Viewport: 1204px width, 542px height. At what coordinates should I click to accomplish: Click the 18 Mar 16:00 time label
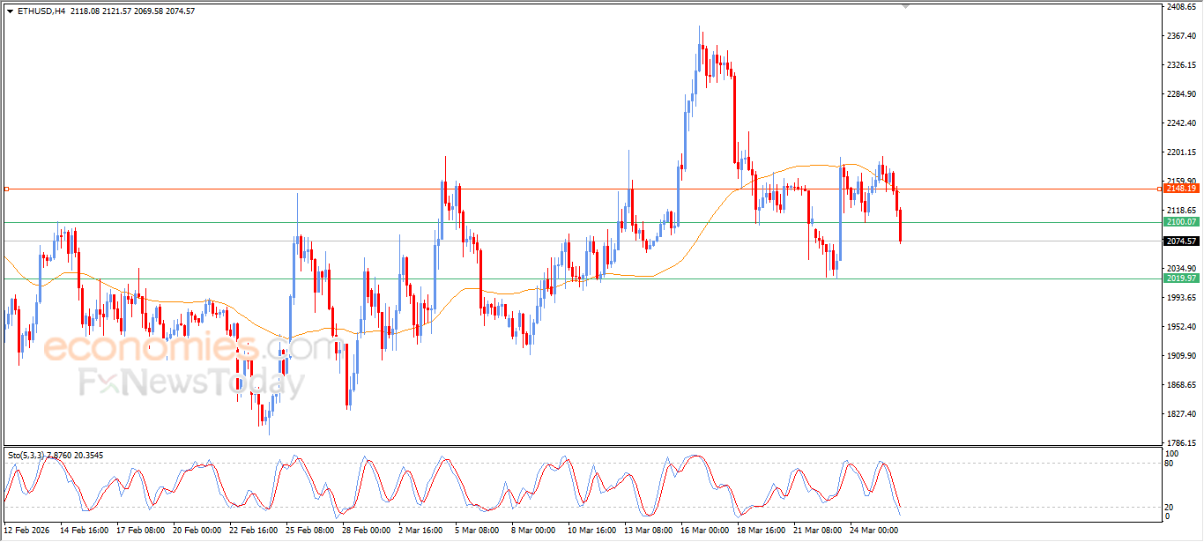pos(762,531)
